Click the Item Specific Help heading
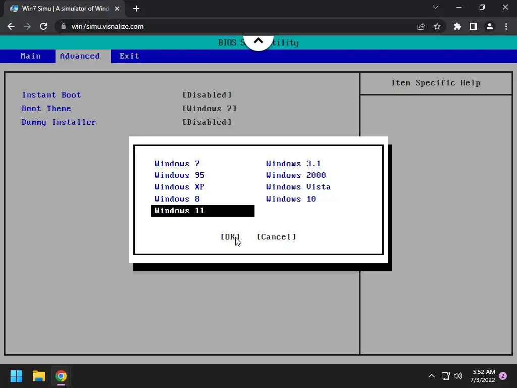 [436, 83]
